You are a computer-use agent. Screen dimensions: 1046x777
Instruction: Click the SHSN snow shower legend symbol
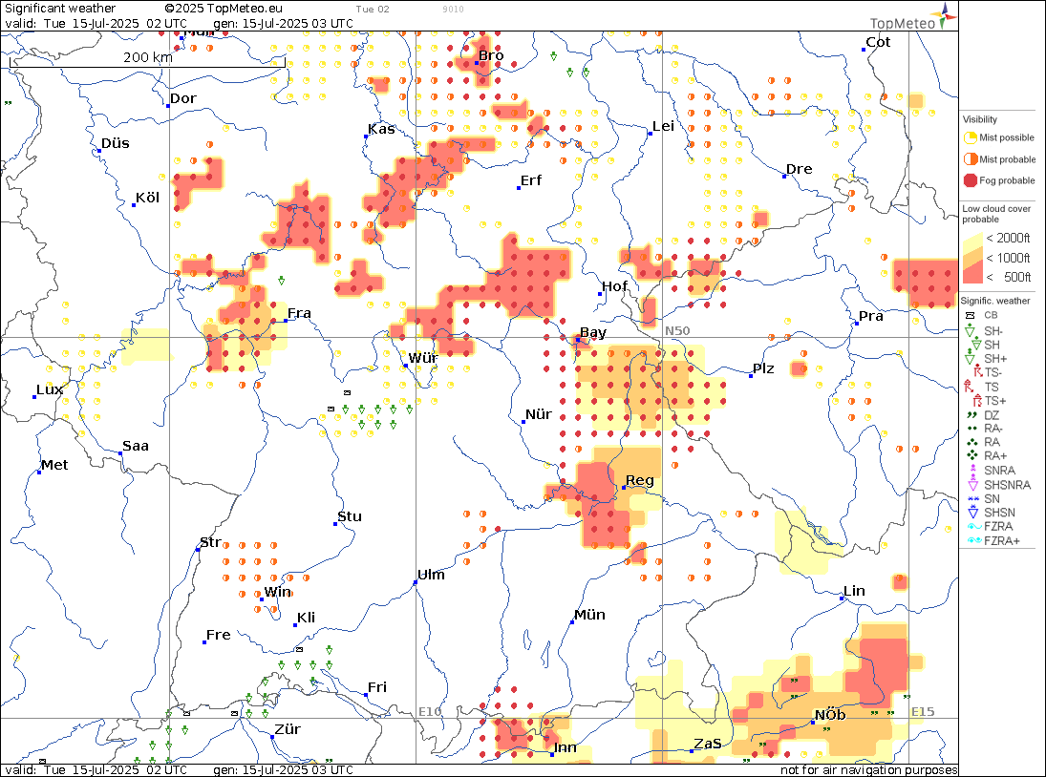point(972,512)
